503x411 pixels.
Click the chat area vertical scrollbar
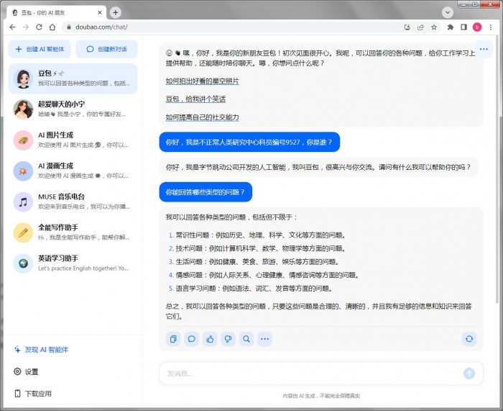point(497,171)
